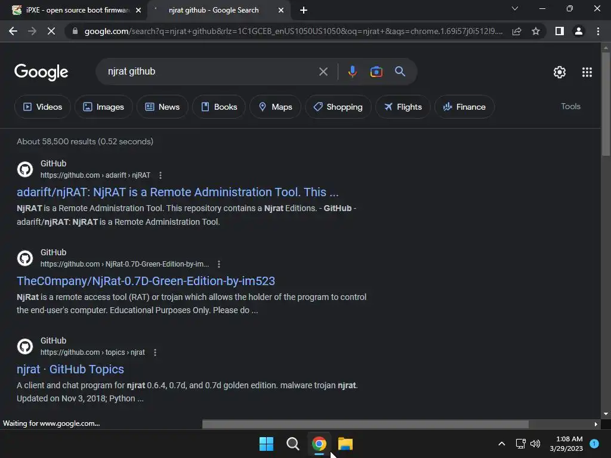Click the github.com › adarift › njRAT URL
611x458 pixels.
pos(95,175)
